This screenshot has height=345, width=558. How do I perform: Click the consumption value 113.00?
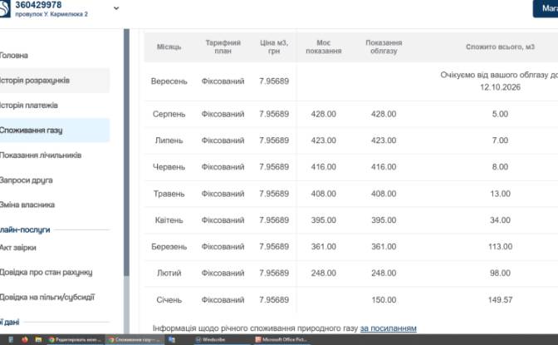[500, 247]
